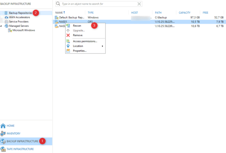Click the 97,3 GB capacity value

(x=195, y=18)
